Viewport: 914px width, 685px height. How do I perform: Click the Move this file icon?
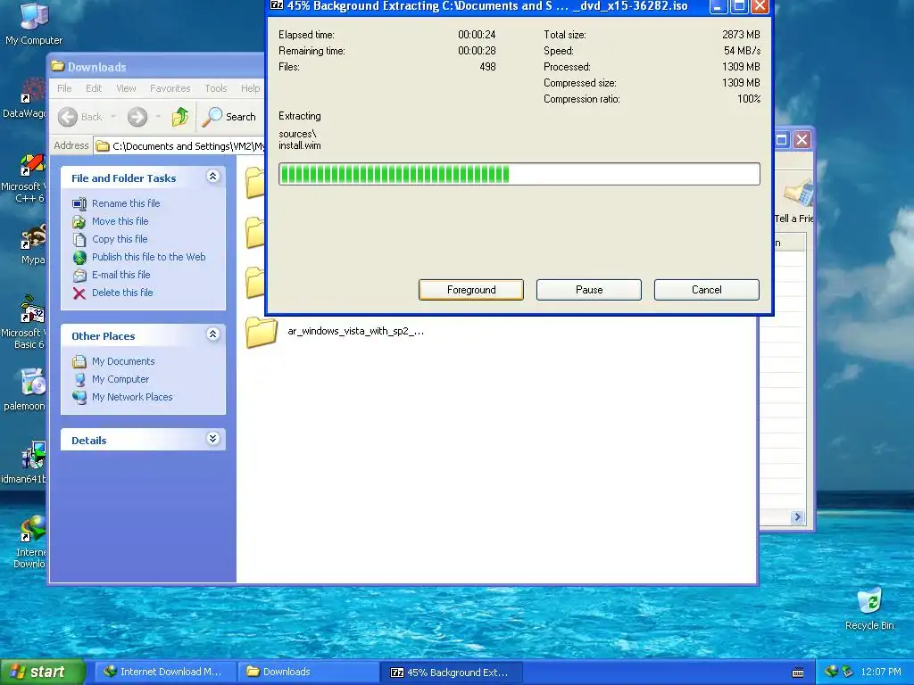pos(79,221)
